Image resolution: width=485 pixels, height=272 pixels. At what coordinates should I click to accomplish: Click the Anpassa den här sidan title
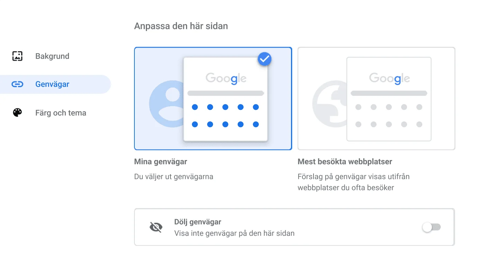(x=181, y=26)
